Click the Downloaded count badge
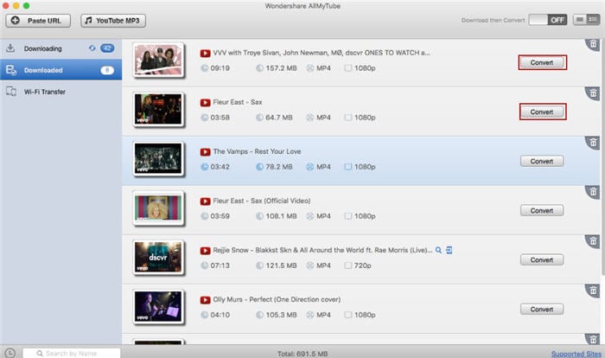This screenshot has width=605, height=358. 107,70
